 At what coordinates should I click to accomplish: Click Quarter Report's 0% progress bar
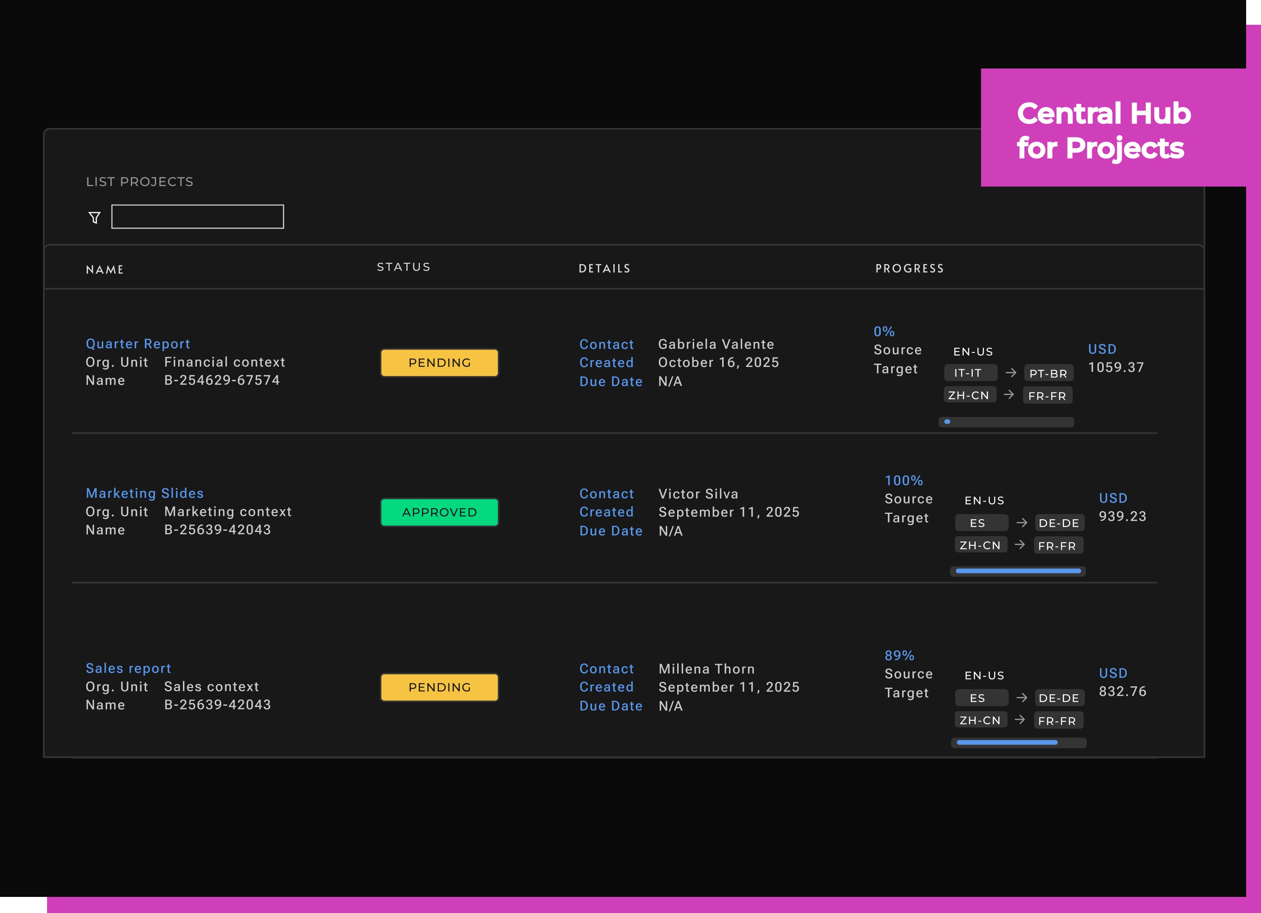coord(1006,422)
